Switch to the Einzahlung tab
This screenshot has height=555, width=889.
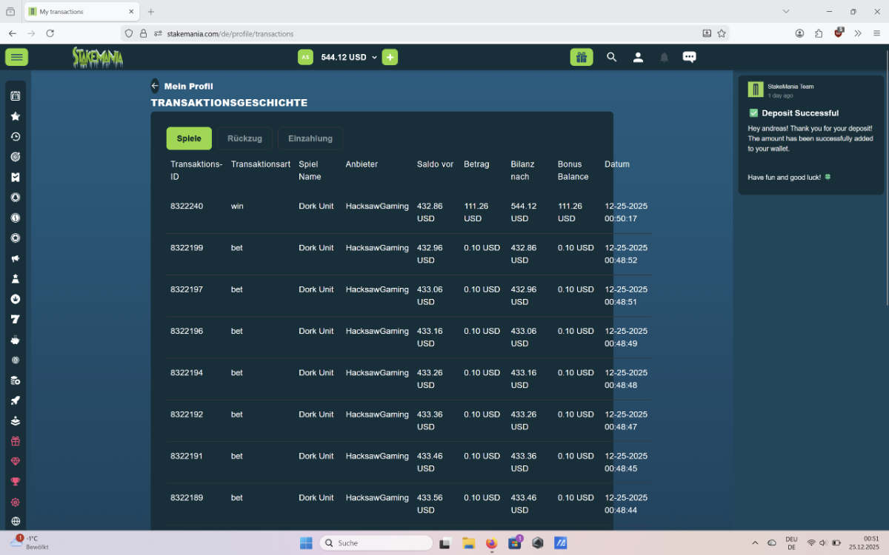tap(310, 138)
